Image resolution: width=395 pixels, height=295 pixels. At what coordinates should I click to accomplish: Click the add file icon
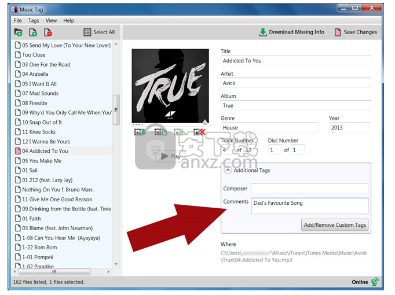pyautogui.click(x=33, y=32)
